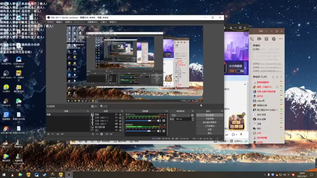Screen dimensions: 317x178
Task: Toggle visibility of 文本 (GDI+) source
Action: 116,124
